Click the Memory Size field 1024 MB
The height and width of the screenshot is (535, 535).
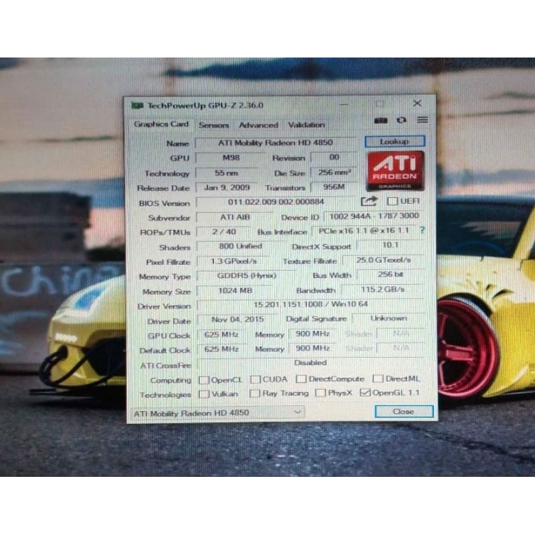click(235, 291)
